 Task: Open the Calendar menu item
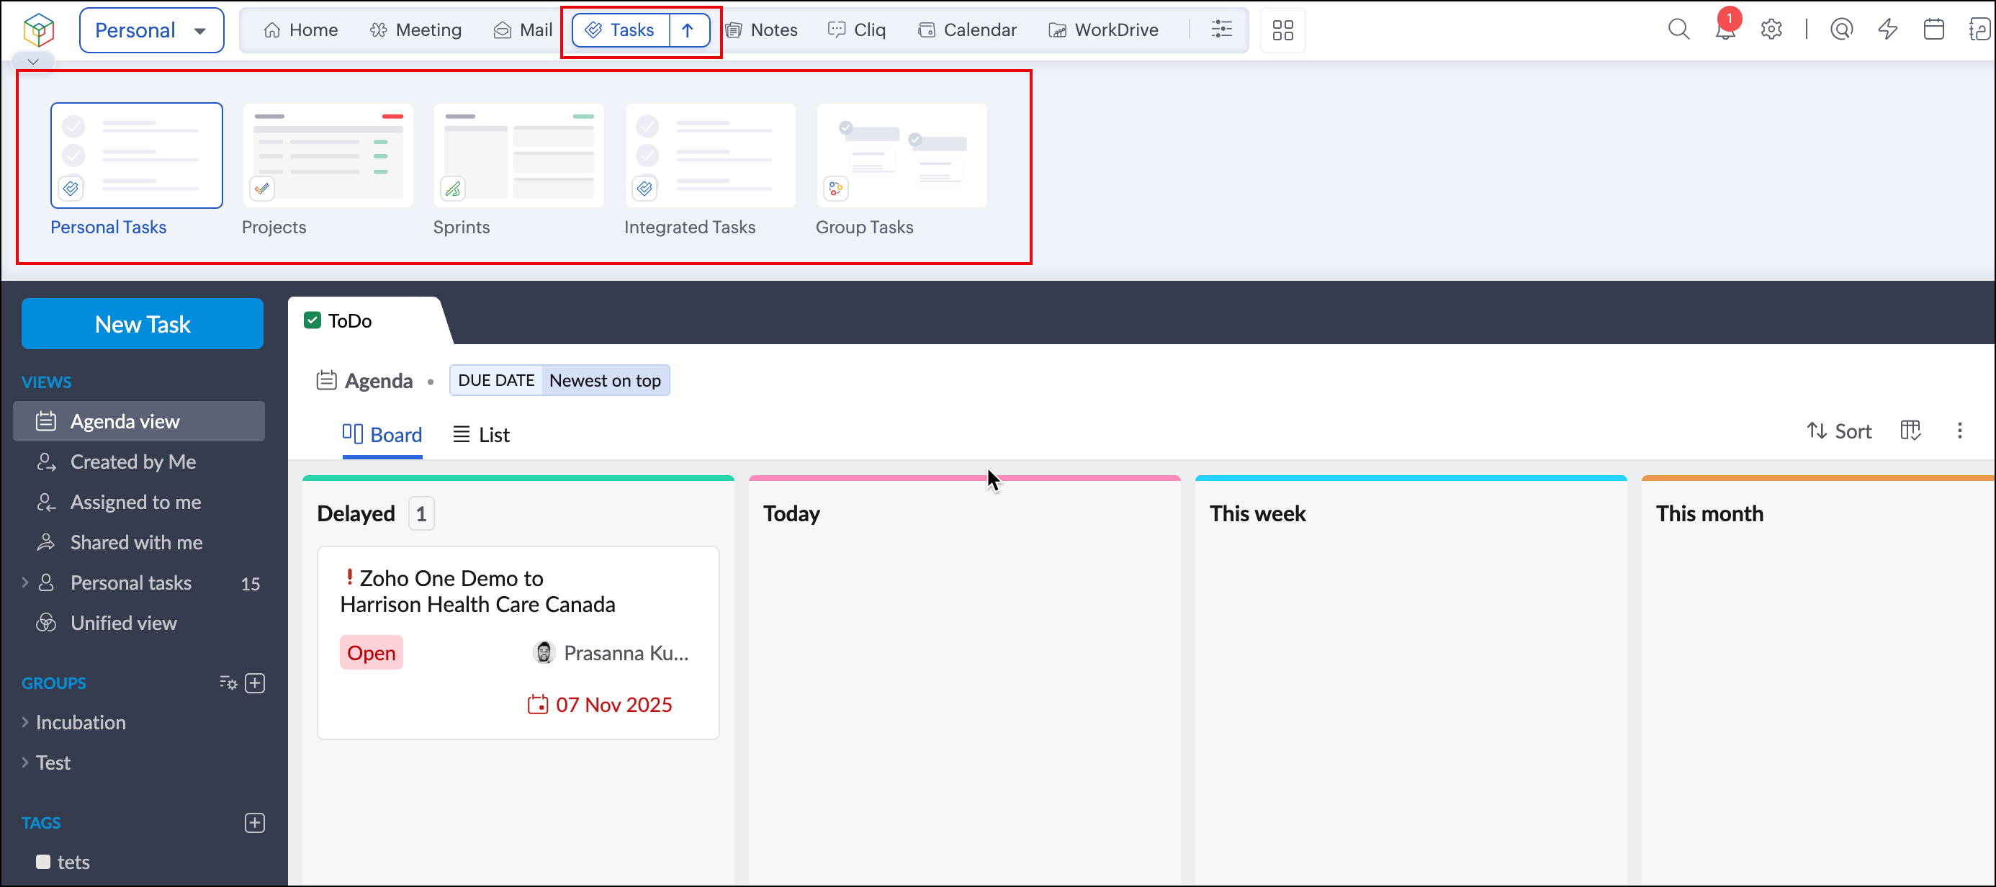pyautogui.click(x=967, y=30)
